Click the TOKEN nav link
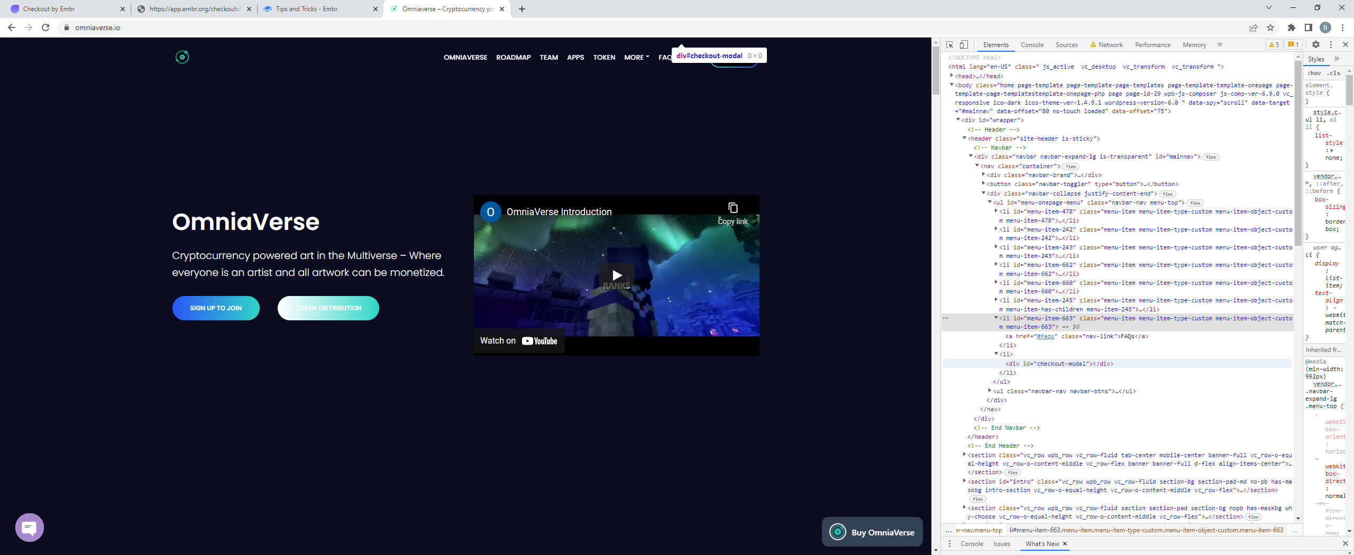This screenshot has width=1354, height=555. pos(604,58)
